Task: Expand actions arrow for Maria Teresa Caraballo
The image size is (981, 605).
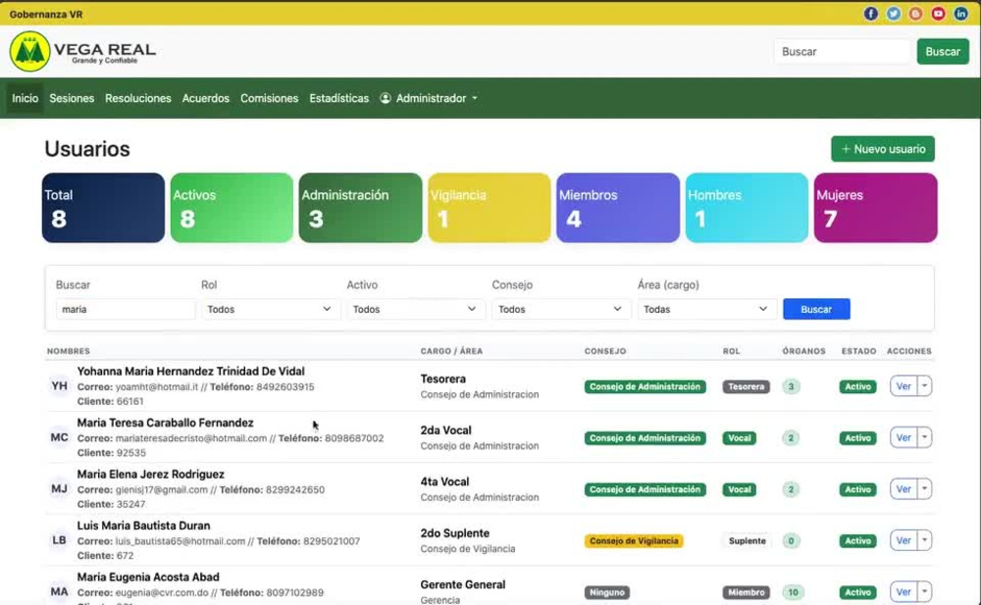Action: click(924, 437)
